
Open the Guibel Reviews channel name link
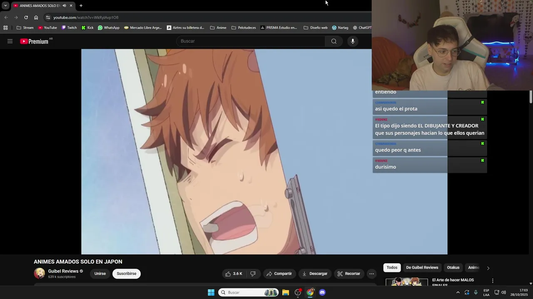[x=63, y=271]
